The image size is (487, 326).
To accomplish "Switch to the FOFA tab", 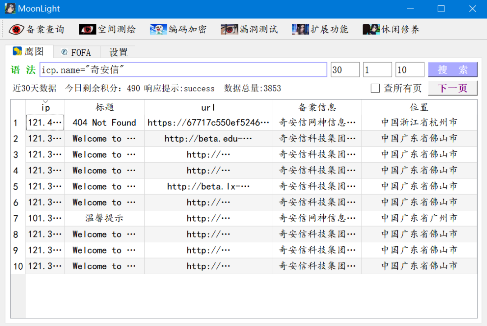I will coord(77,52).
